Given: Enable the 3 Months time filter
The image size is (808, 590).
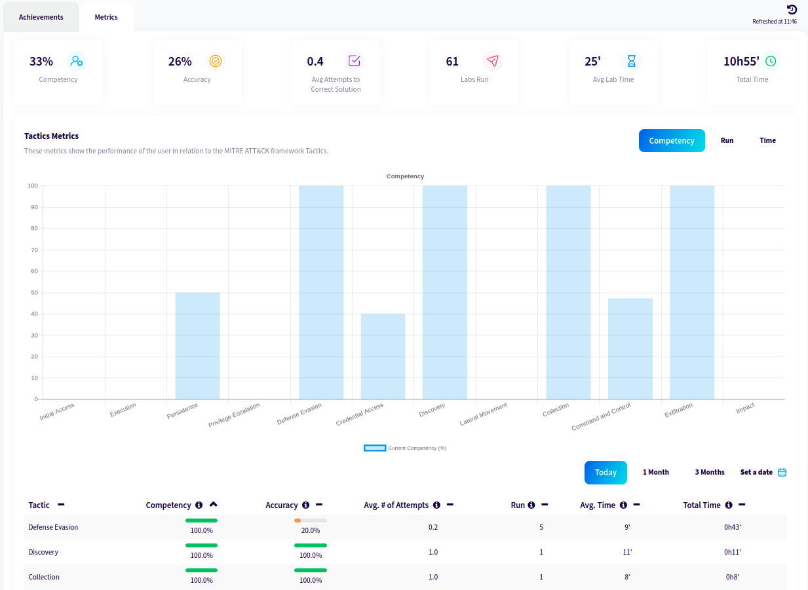Looking at the screenshot, I should (x=709, y=472).
